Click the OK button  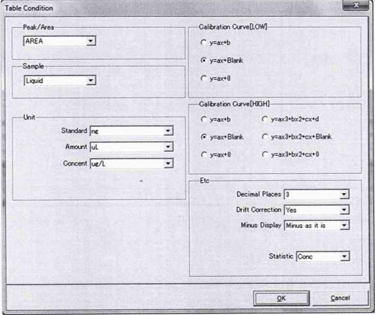coord(281,298)
